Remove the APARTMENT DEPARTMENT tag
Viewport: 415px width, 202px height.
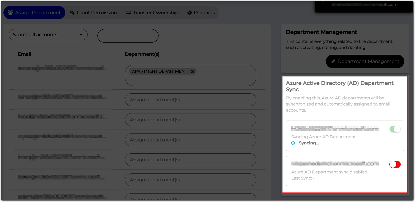[x=193, y=71]
